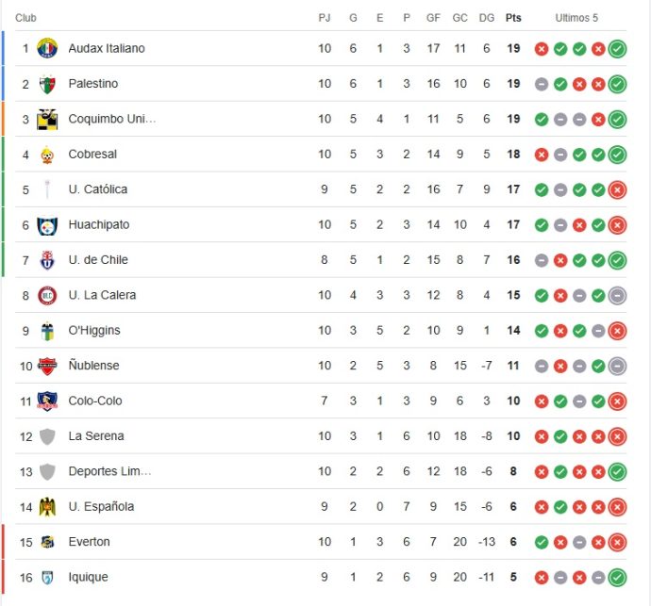The height and width of the screenshot is (606, 651).
Task: Click the Cobresal club crest
Action: [47, 155]
